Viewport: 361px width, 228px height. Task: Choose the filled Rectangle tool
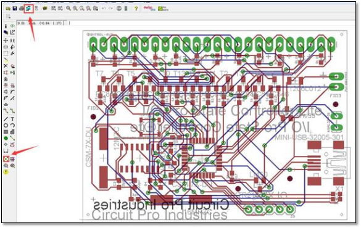click(6, 132)
